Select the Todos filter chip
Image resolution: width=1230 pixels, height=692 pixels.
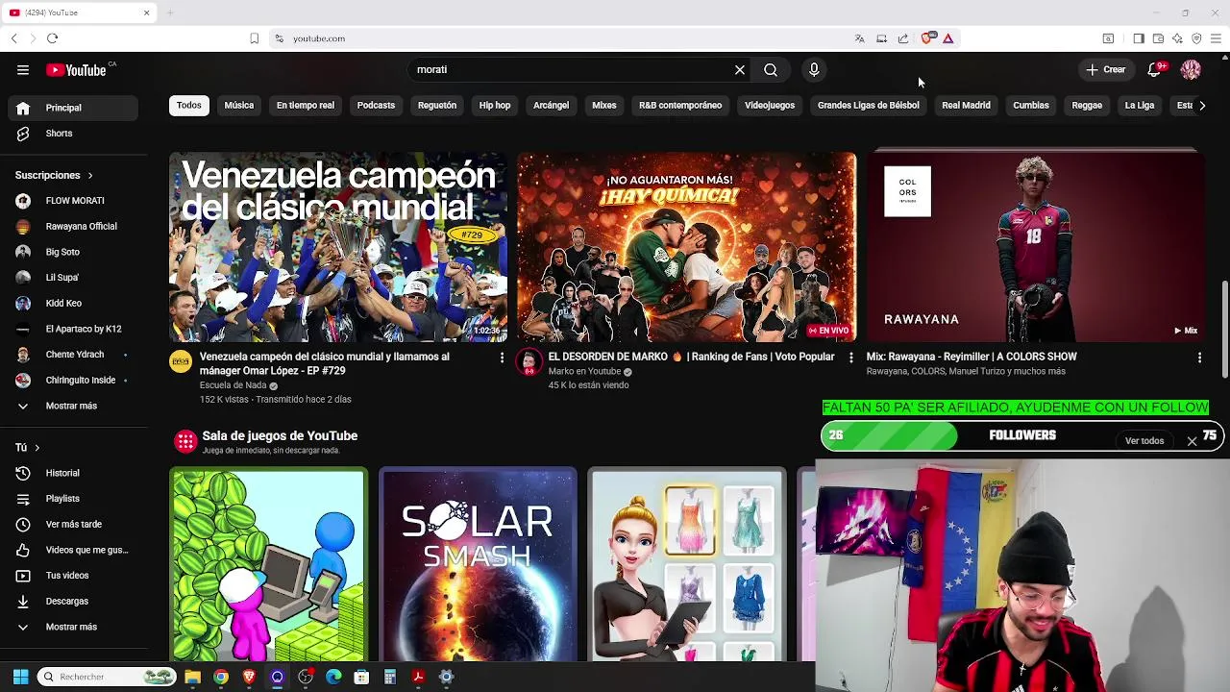[189, 105]
